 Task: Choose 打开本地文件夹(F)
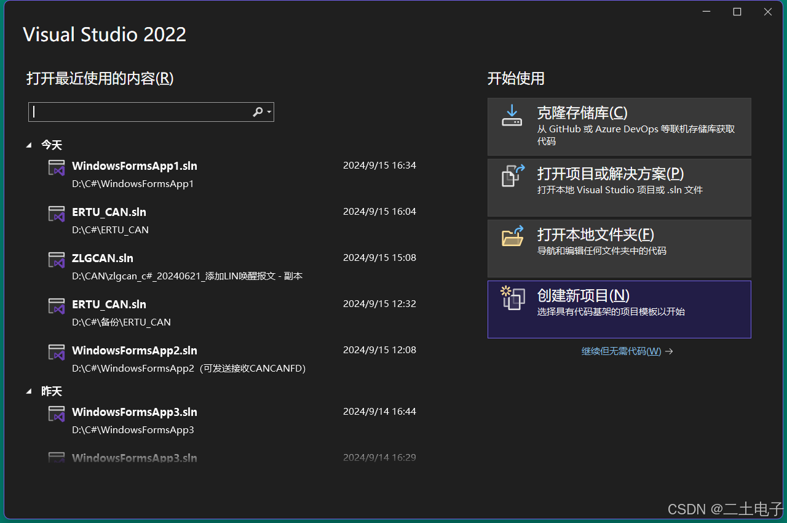(619, 249)
